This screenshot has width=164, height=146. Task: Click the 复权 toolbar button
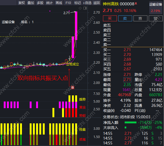coord(22,3)
